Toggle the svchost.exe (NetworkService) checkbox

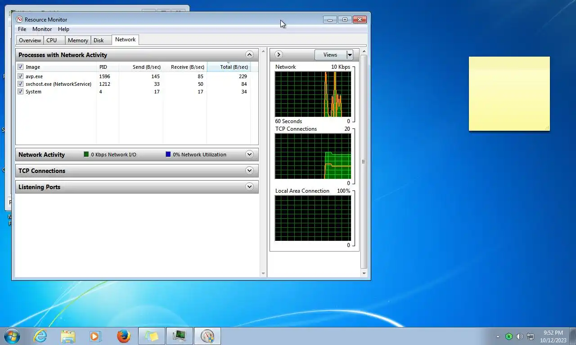(x=20, y=84)
